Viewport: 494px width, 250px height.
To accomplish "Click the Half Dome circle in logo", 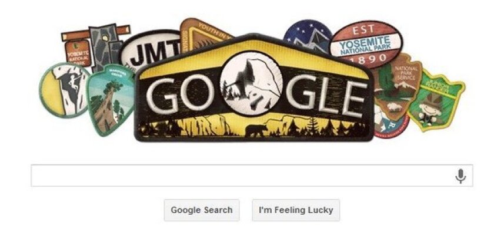I will click(252, 83).
